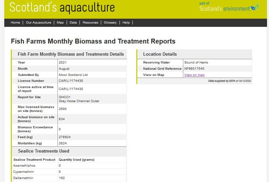Open the Help menu item
This screenshot has height=182, width=269.
pos(126,23)
